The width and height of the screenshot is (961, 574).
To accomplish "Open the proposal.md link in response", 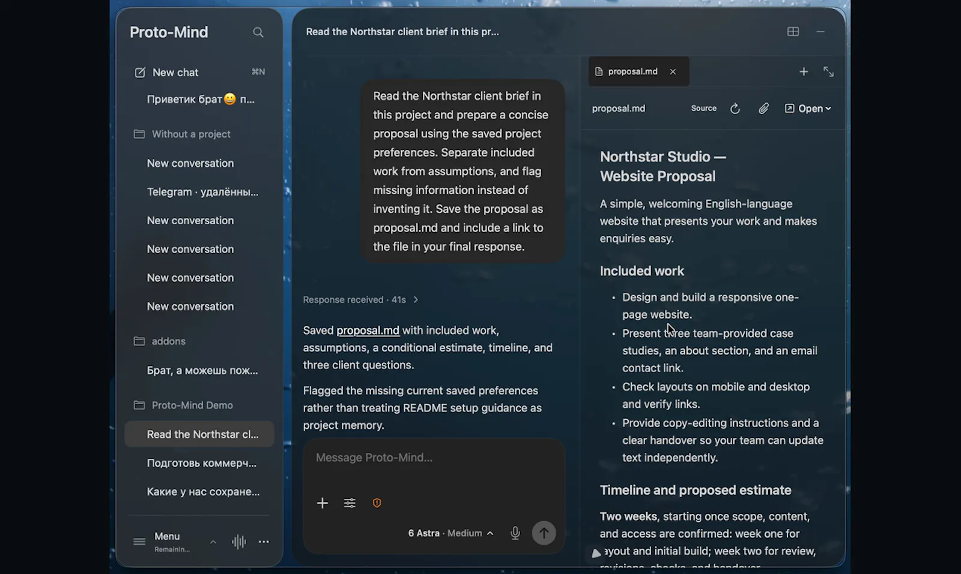I will [x=368, y=330].
